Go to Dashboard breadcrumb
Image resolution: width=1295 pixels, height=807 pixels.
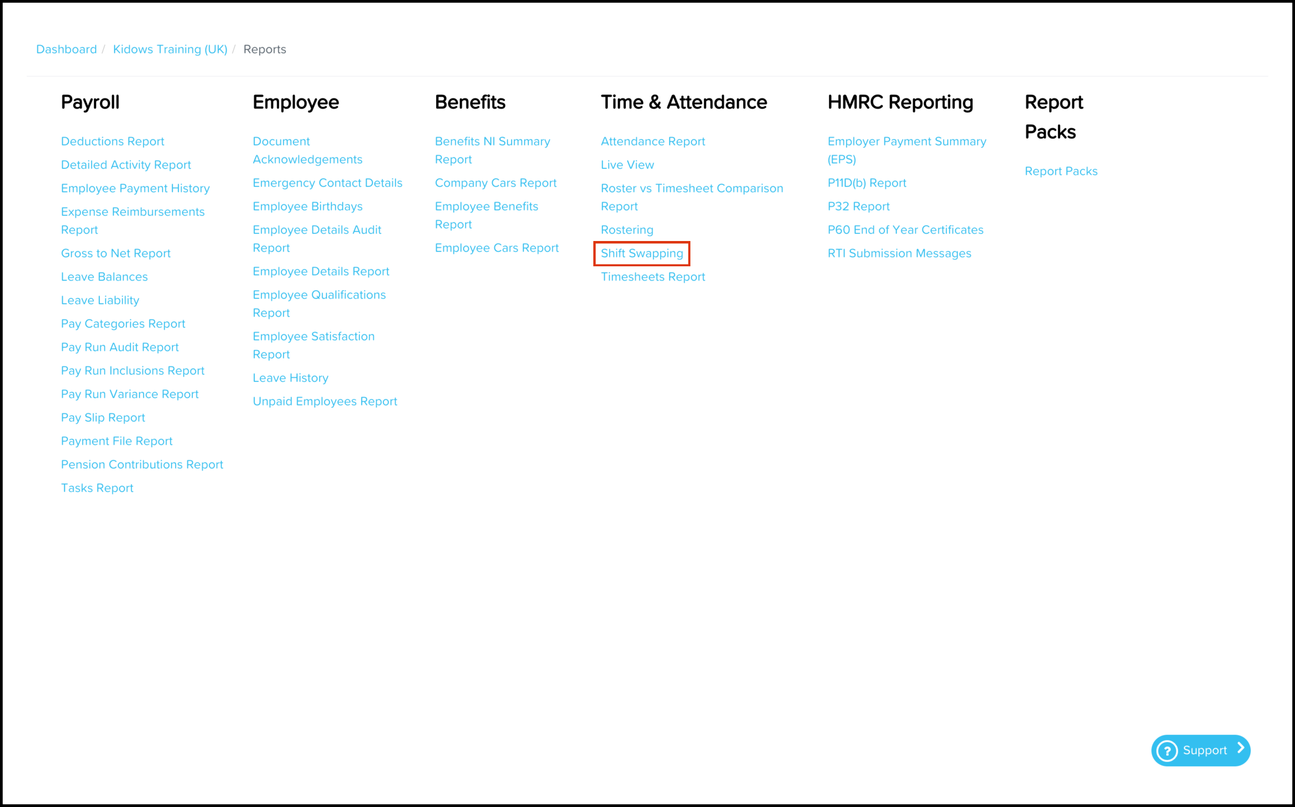[67, 49]
